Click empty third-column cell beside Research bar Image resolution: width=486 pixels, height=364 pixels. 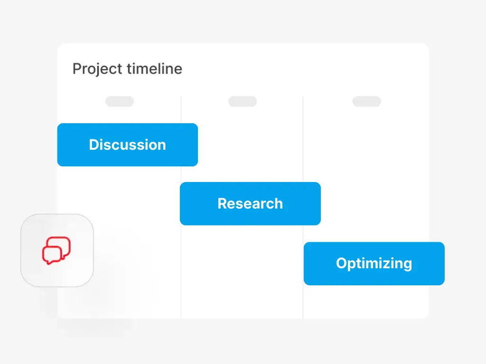375,204
